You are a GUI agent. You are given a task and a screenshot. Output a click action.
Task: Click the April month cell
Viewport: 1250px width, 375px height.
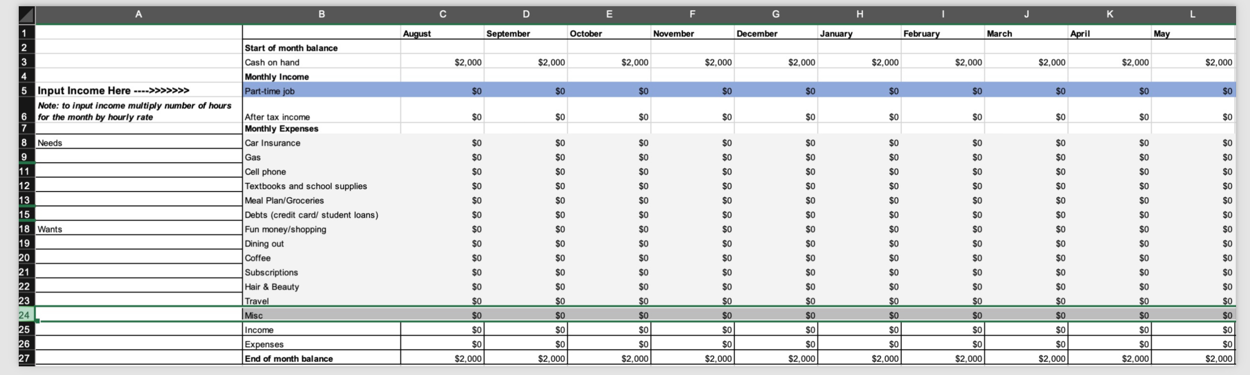(1110, 33)
